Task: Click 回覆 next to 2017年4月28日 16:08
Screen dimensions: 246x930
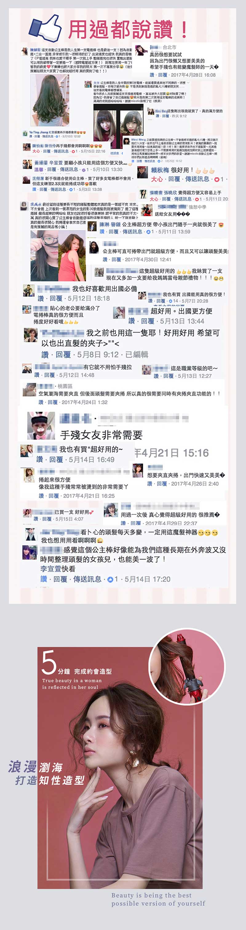Action: (163, 75)
